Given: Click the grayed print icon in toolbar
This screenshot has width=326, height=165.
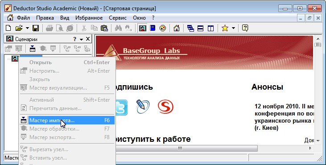Looking at the screenshot, I should coord(50,28).
